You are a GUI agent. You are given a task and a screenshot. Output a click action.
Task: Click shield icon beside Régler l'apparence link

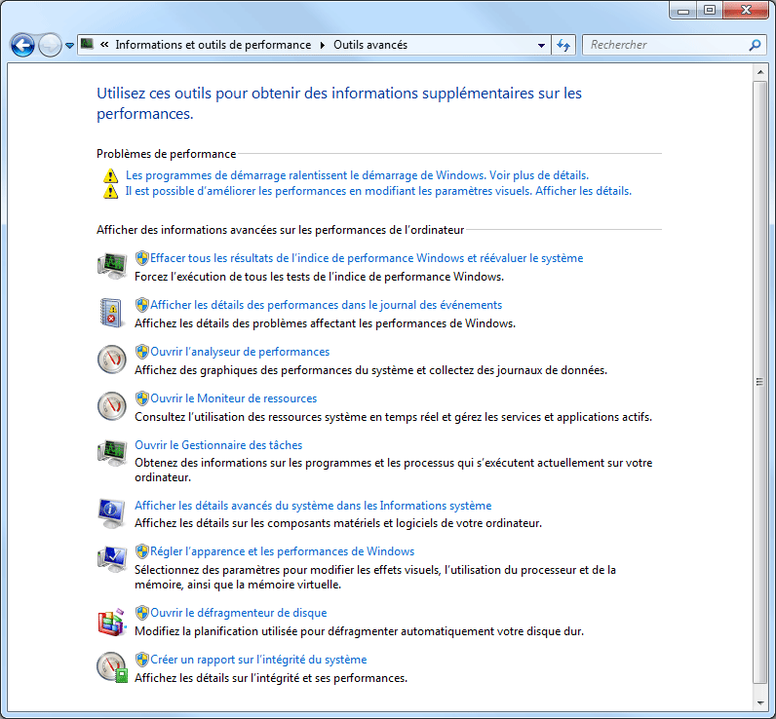pos(142,551)
